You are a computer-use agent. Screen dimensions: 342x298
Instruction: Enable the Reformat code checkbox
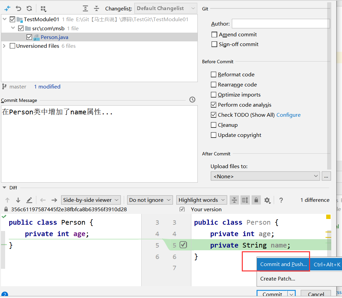[214, 74]
